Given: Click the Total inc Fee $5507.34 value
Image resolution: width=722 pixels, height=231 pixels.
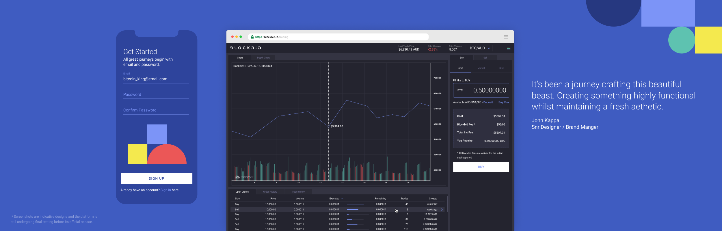Looking at the screenshot, I should (x=499, y=133).
